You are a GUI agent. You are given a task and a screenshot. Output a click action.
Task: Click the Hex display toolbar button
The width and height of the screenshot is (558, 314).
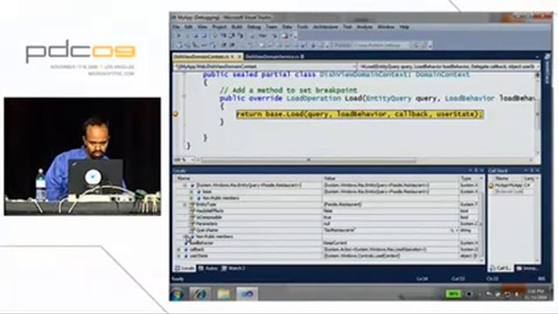pyautogui.click(x=262, y=36)
